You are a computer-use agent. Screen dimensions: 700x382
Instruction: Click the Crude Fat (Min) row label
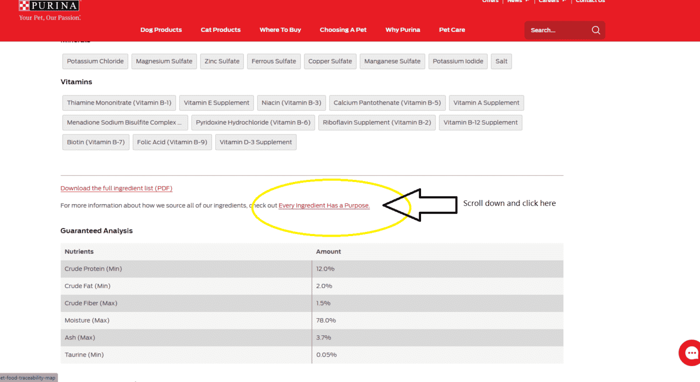87,286
